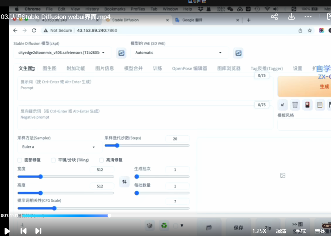Reload the page in Chrome

pyautogui.click(x=34, y=31)
